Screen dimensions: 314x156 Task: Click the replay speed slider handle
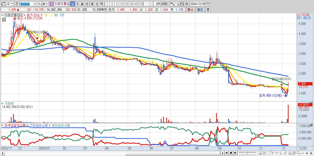coord(247,153)
